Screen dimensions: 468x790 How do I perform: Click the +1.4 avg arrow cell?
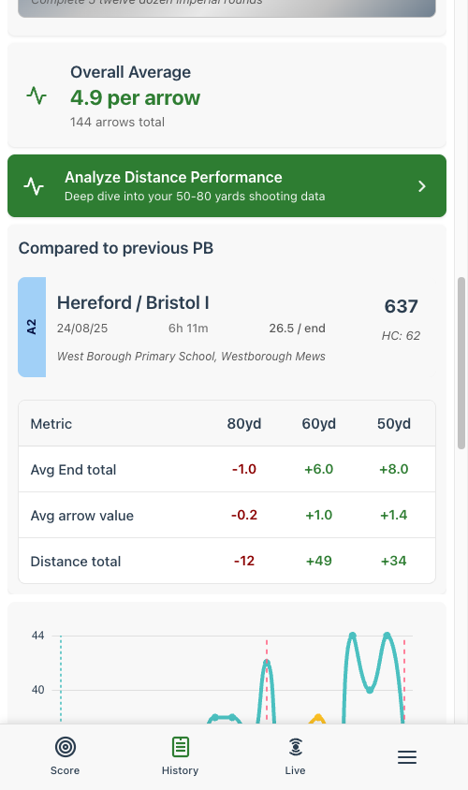click(x=394, y=515)
